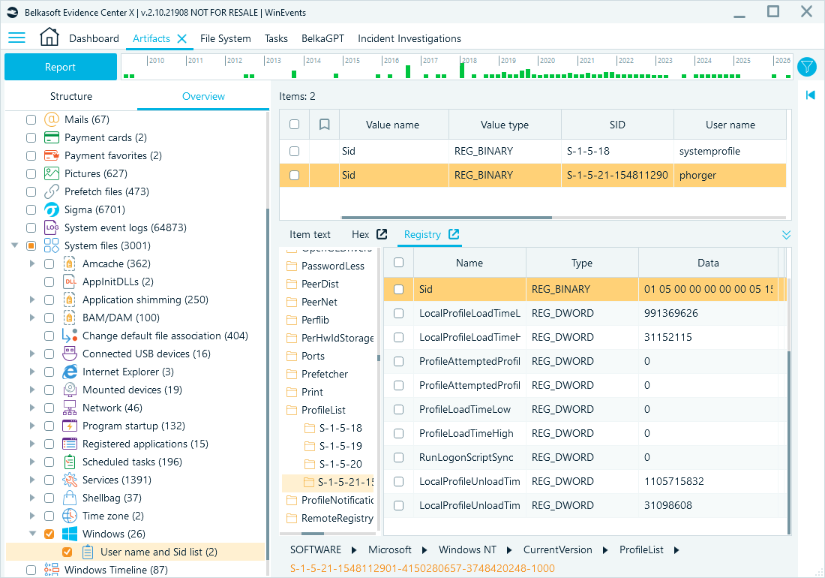Screen dimensions: 825x578
Task: Collapse the viewer pane with the double-chevron icon
Action: click(786, 234)
